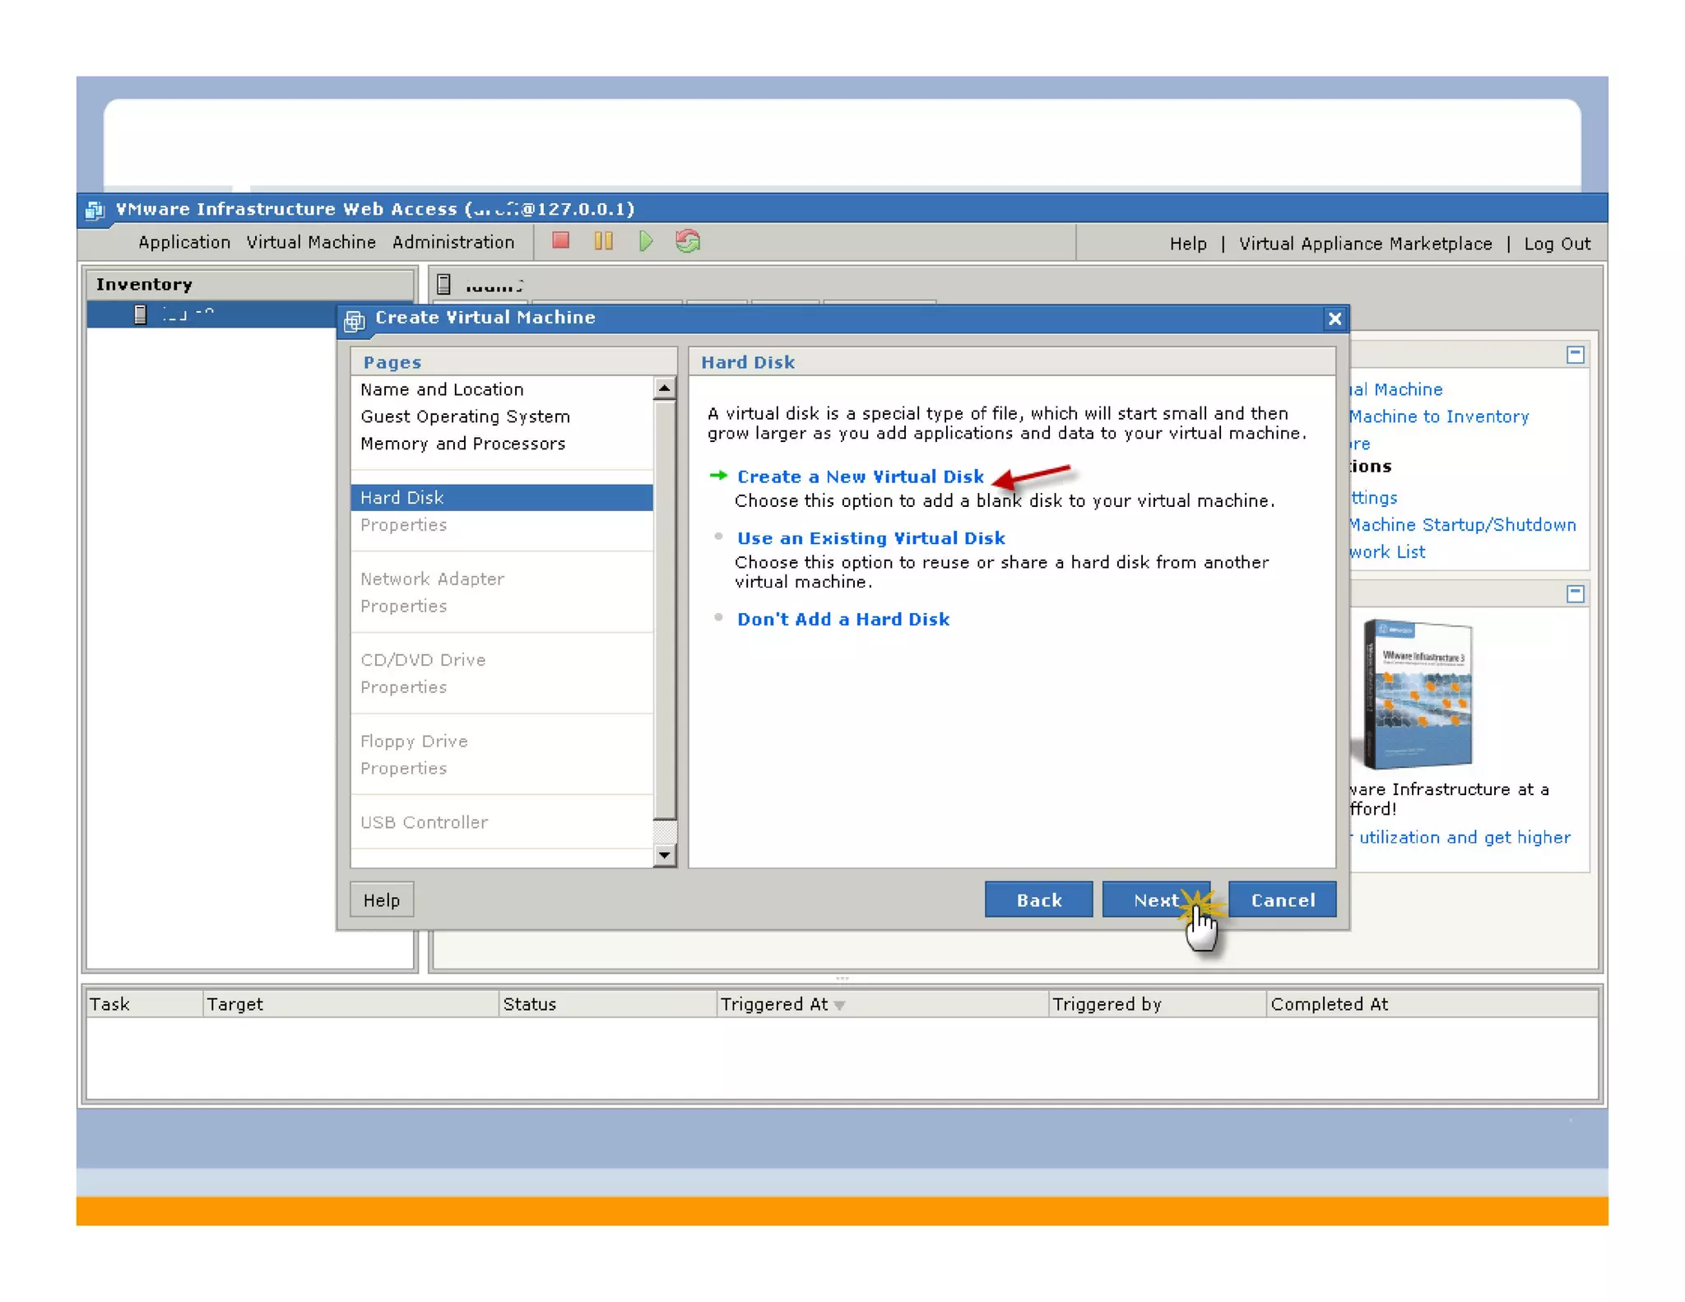This screenshot has width=1685, height=1302.
Task: Collapse the upper right commands panel
Action: click(x=1575, y=355)
